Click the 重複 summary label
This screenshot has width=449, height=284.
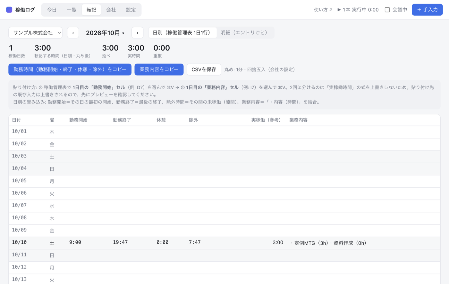pyautogui.click(x=157, y=56)
